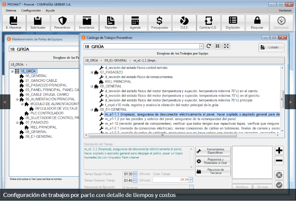The image size is (296, 201).
Task: Open the Preventivos shield icon
Action: pos(62,23)
